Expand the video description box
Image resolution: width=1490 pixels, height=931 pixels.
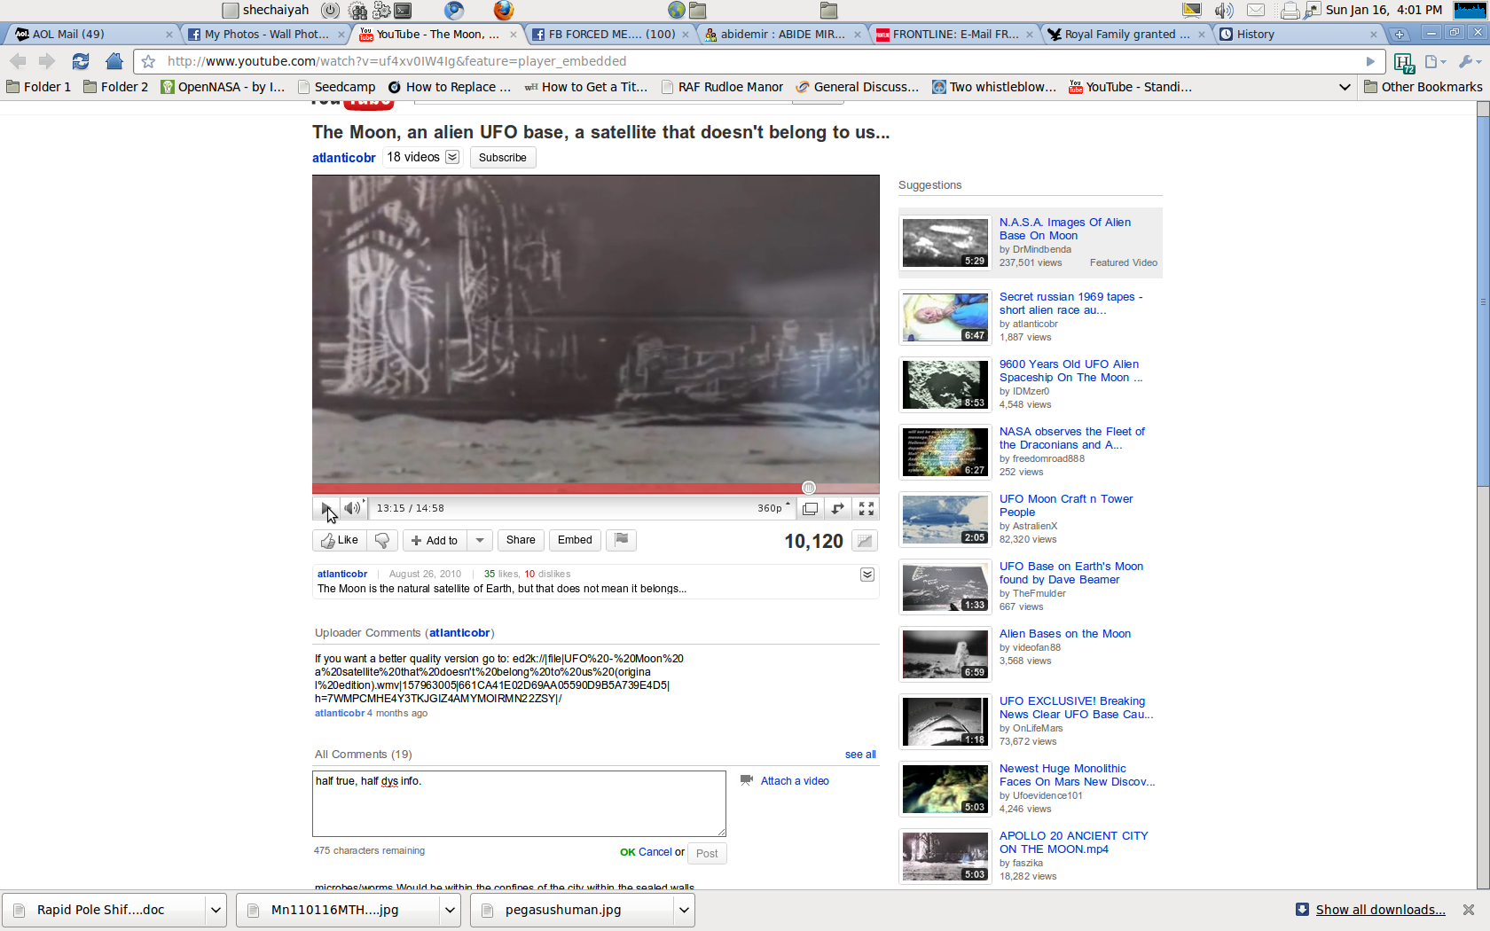point(867,575)
